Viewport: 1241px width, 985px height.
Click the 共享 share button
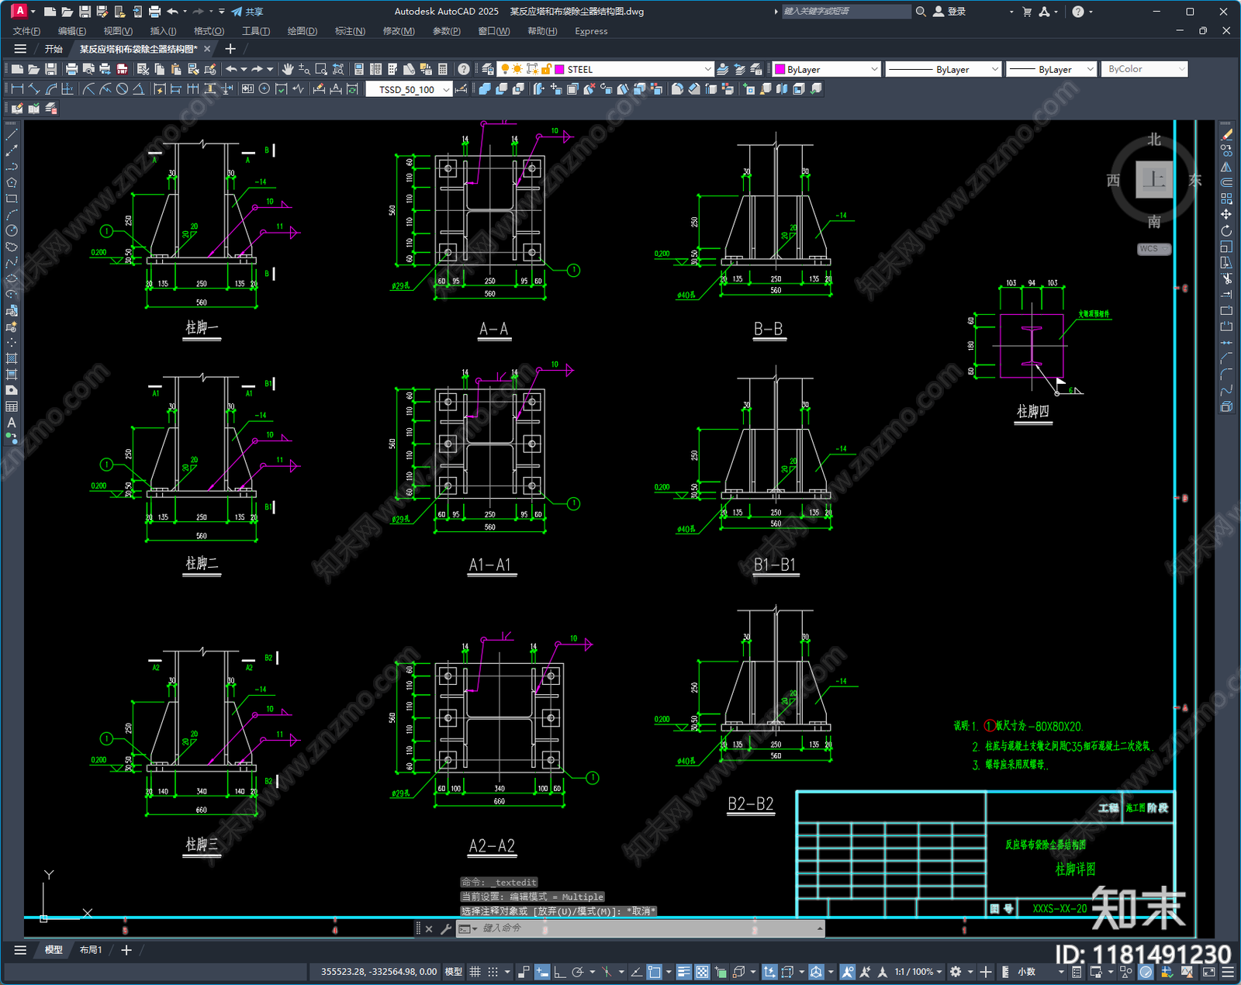247,12
